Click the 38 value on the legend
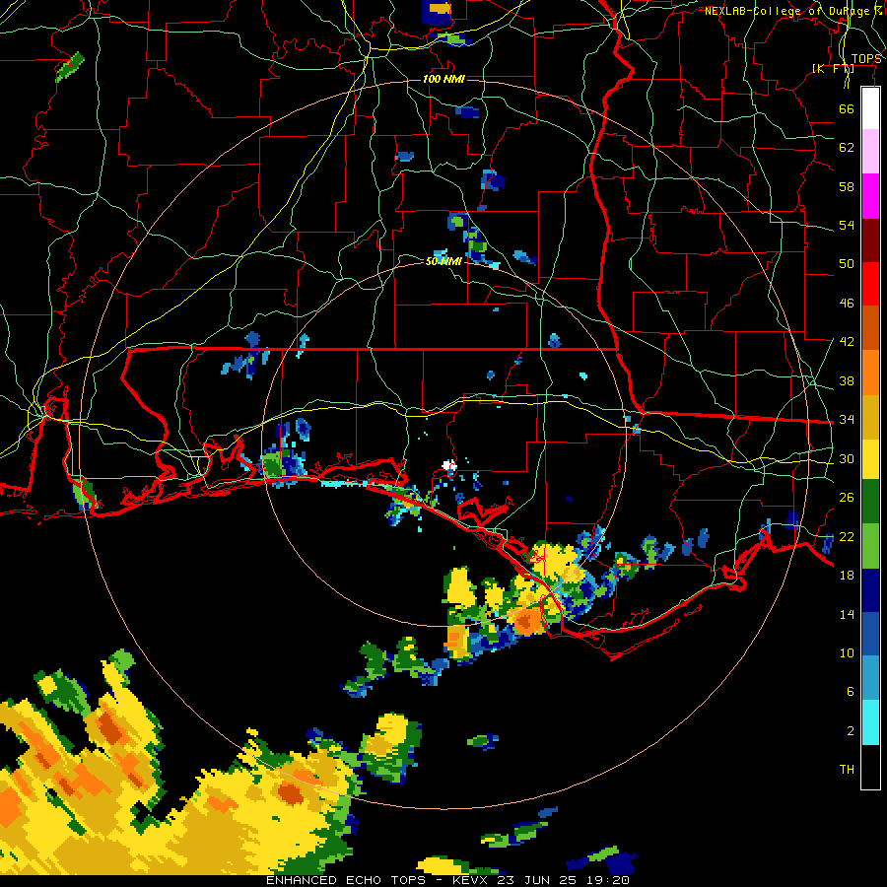 click(847, 380)
